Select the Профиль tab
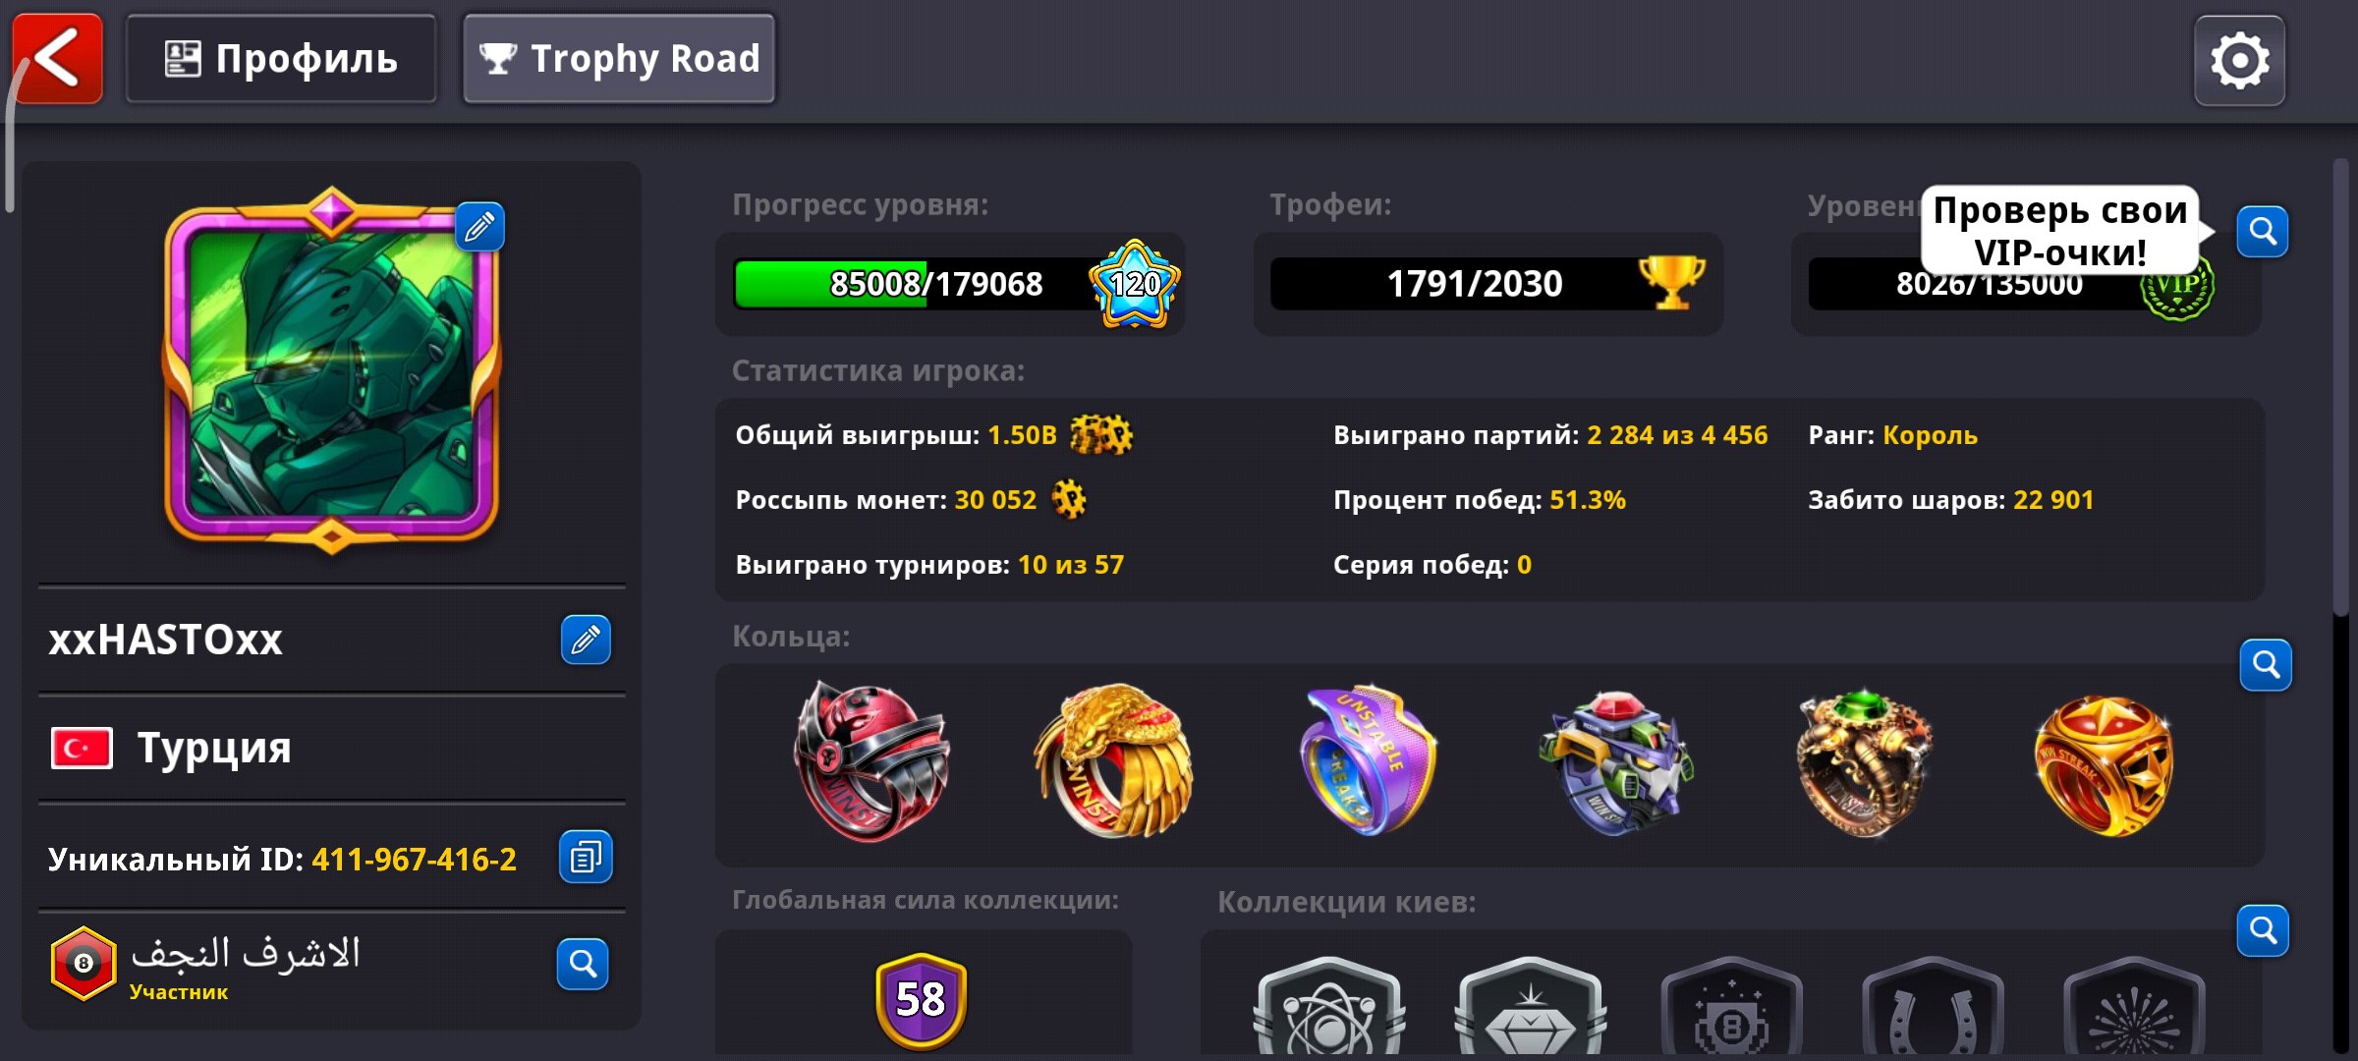The image size is (2358, 1061). pos(281,59)
